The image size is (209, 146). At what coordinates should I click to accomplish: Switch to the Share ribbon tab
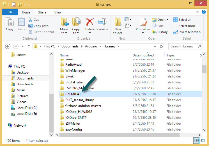click(42, 12)
